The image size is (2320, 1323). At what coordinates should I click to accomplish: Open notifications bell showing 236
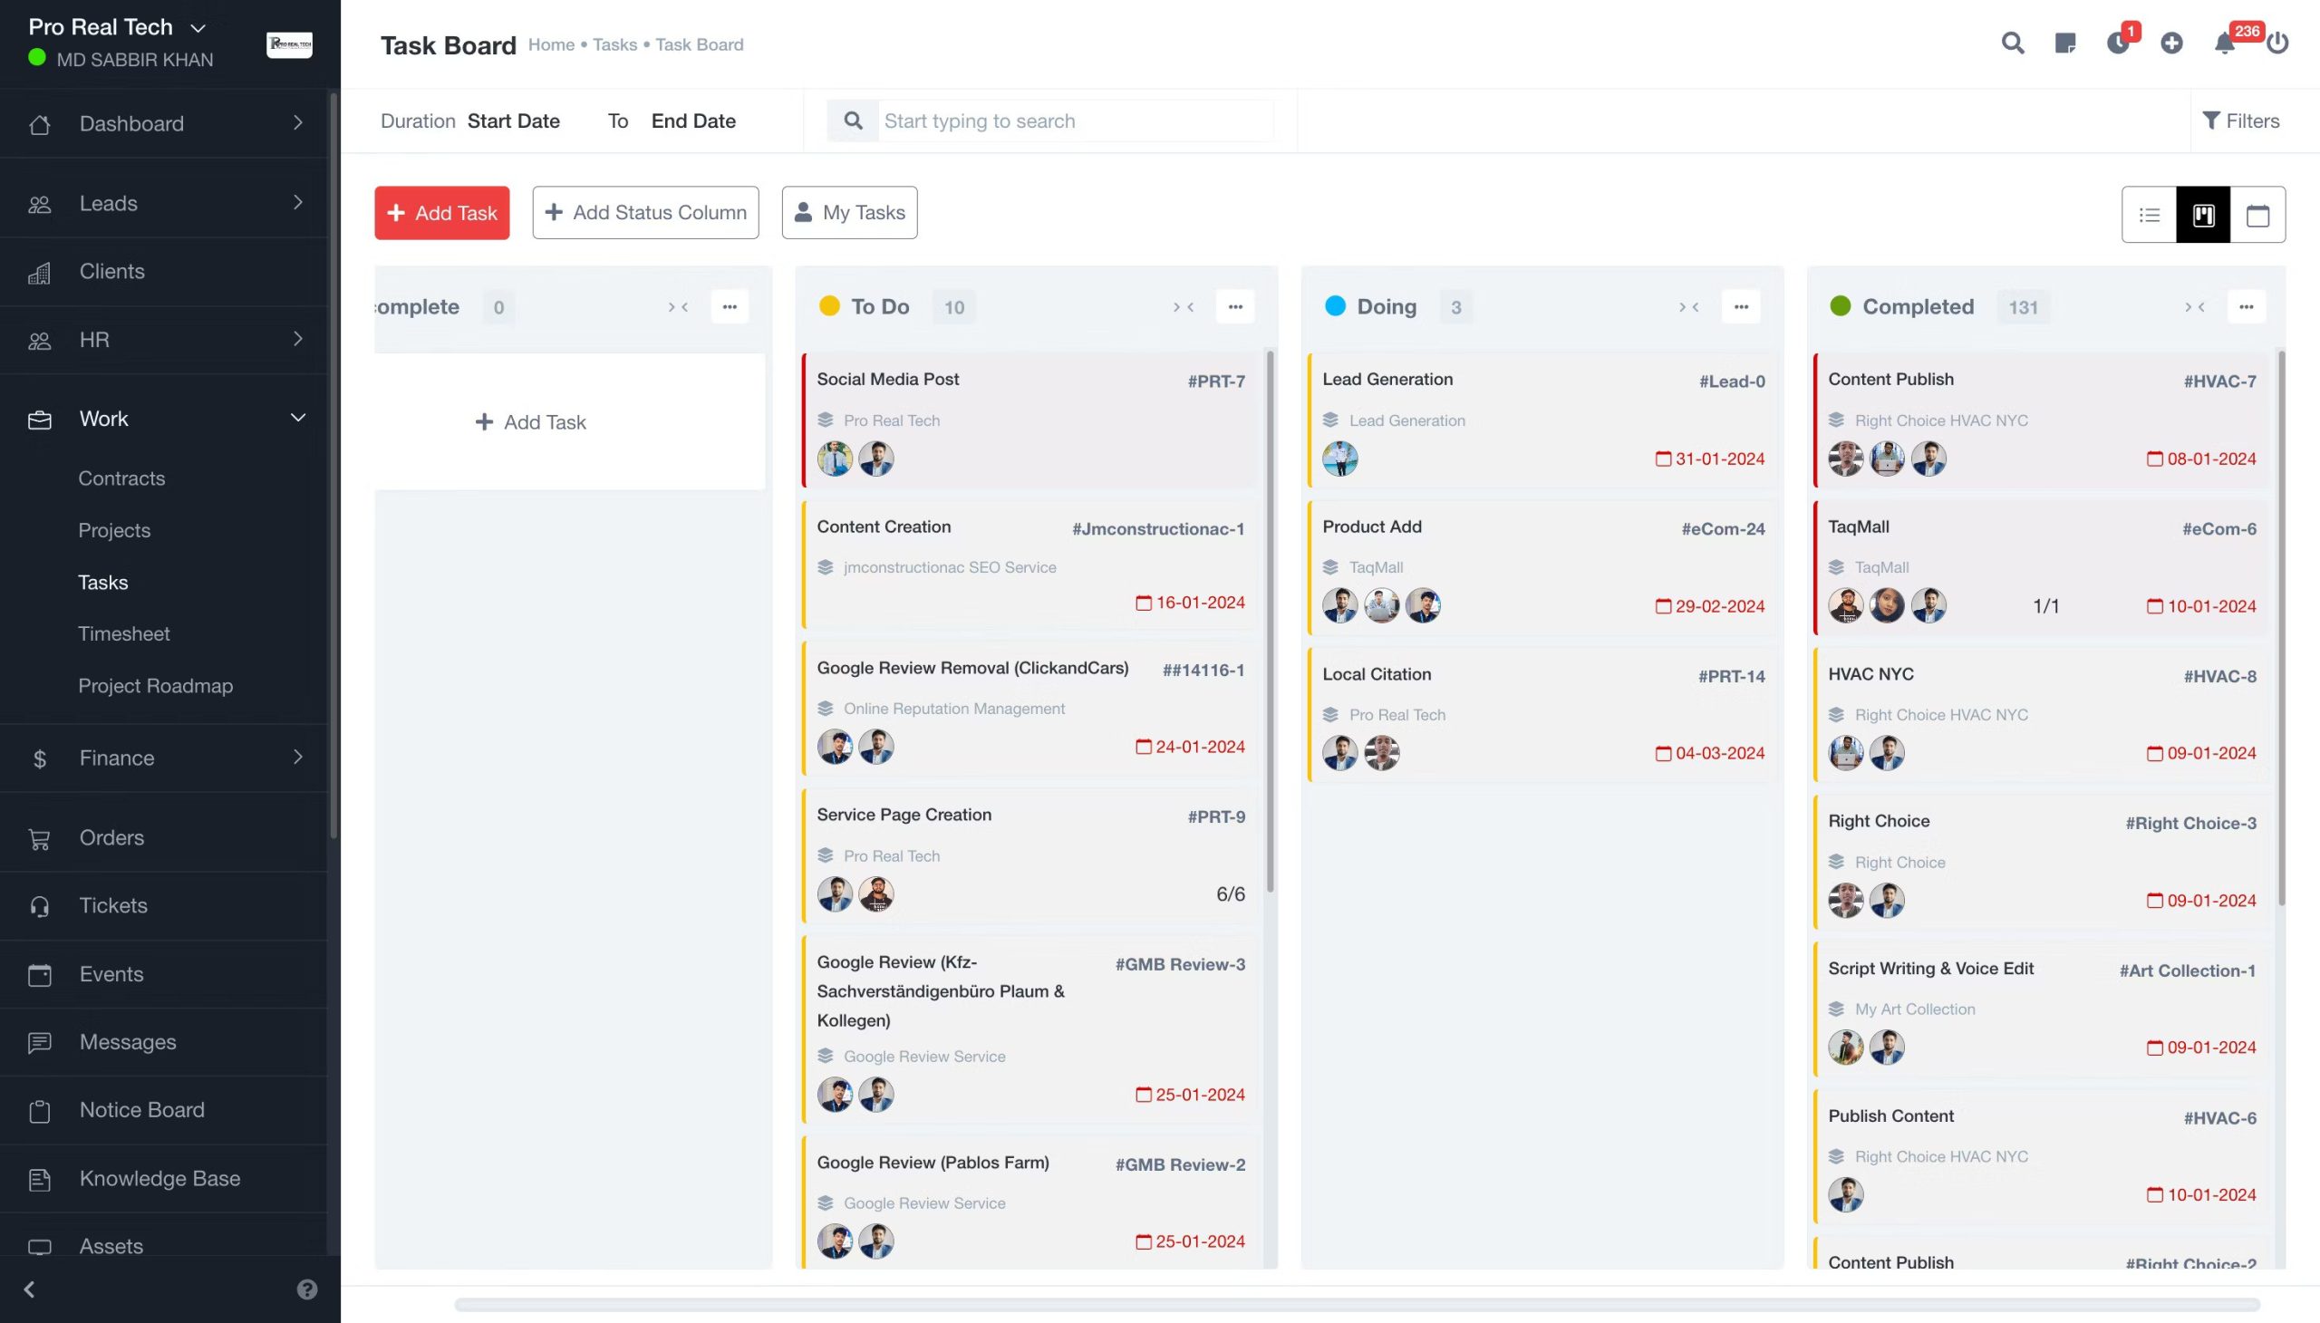(x=2224, y=43)
